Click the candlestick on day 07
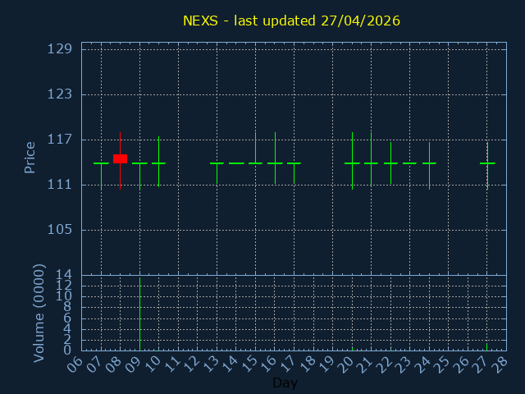The image size is (525, 394). click(x=101, y=163)
